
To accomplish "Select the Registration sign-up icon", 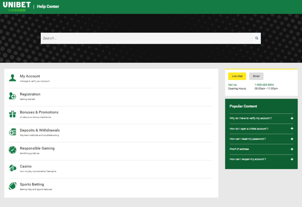I will pos(11,96).
